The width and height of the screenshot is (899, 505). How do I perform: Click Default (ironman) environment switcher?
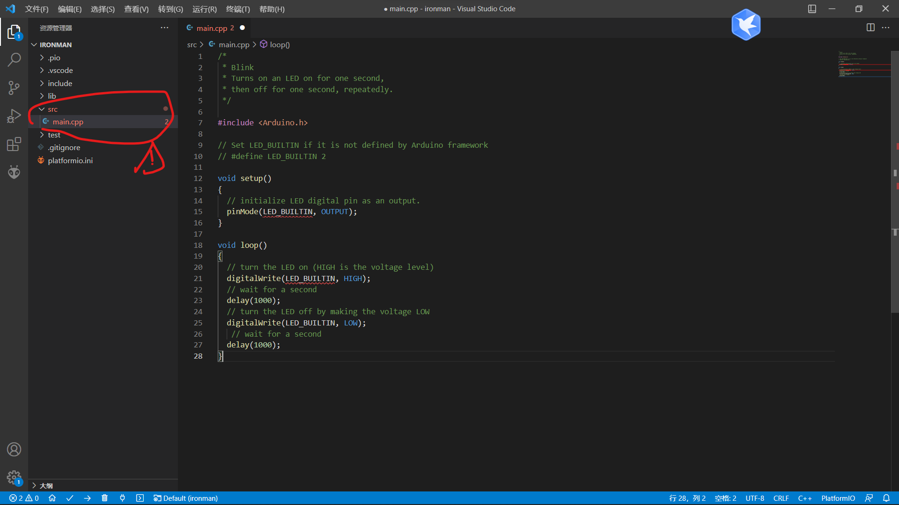185,498
